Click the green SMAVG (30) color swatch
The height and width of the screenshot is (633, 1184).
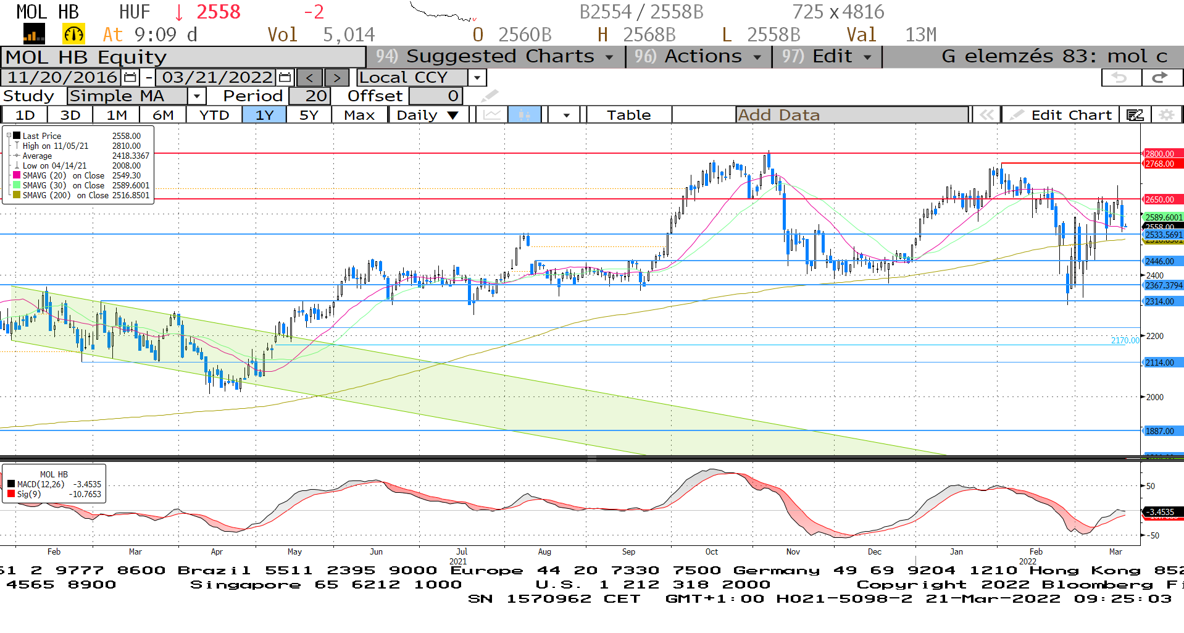click(17, 185)
